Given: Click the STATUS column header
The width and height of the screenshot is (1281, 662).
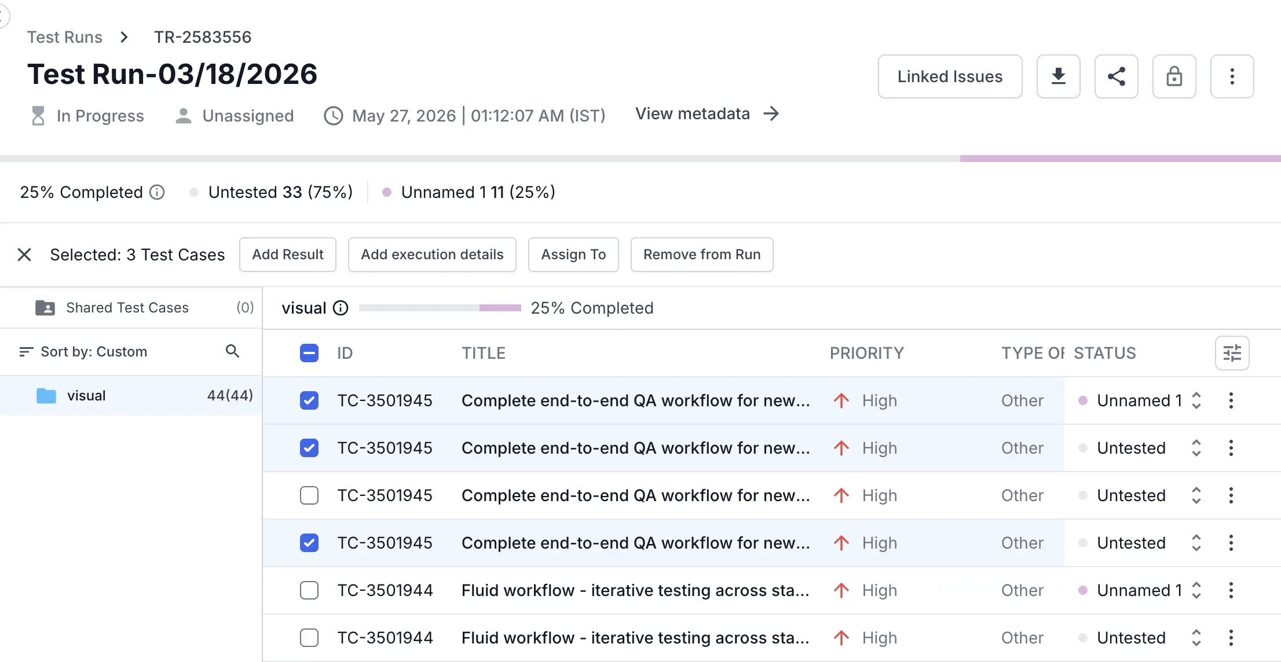Looking at the screenshot, I should pyautogui.click(x=1105, y=353).
